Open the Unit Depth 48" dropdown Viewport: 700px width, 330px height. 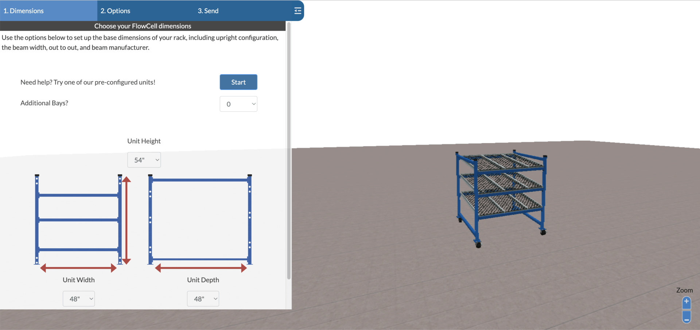click(x=203, y=299)
